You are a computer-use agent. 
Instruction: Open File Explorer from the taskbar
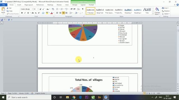click(67, 97)
